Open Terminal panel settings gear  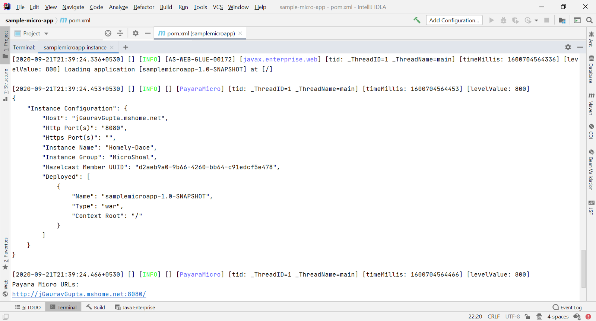click(x=568, y=47)
